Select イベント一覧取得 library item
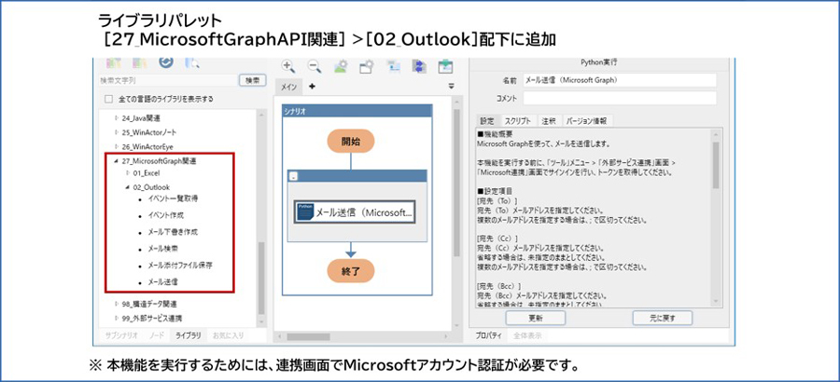Screen dimensions: 840x382 point(173,198)
